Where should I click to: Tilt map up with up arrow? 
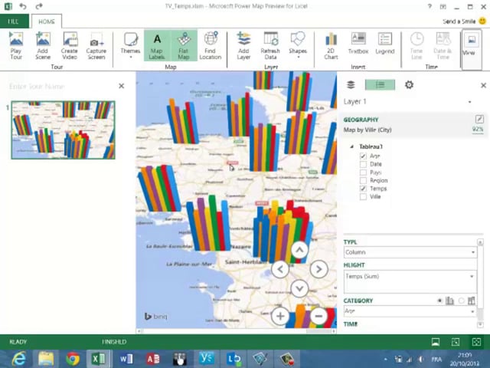[299, 250]
